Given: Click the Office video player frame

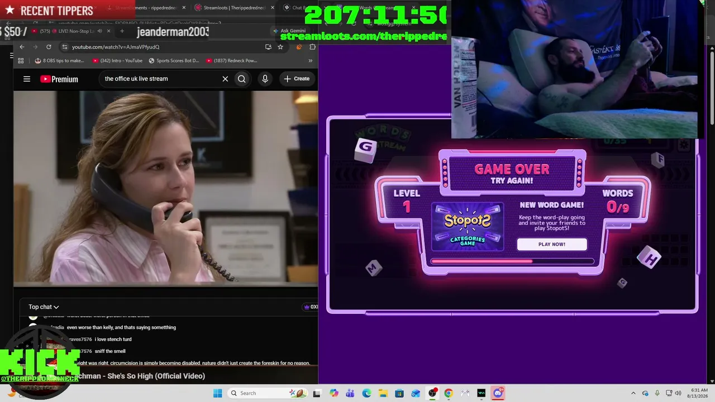Looking at the screenshot, I should pyautogui.click(x=166, y=188).
